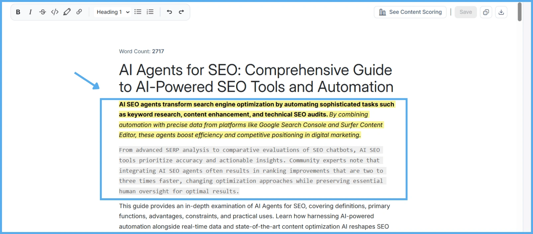Viewport: 533px width, 234px height.
Task: Click the yellow highlighted intro paragraph
Action: coord(256,119)
